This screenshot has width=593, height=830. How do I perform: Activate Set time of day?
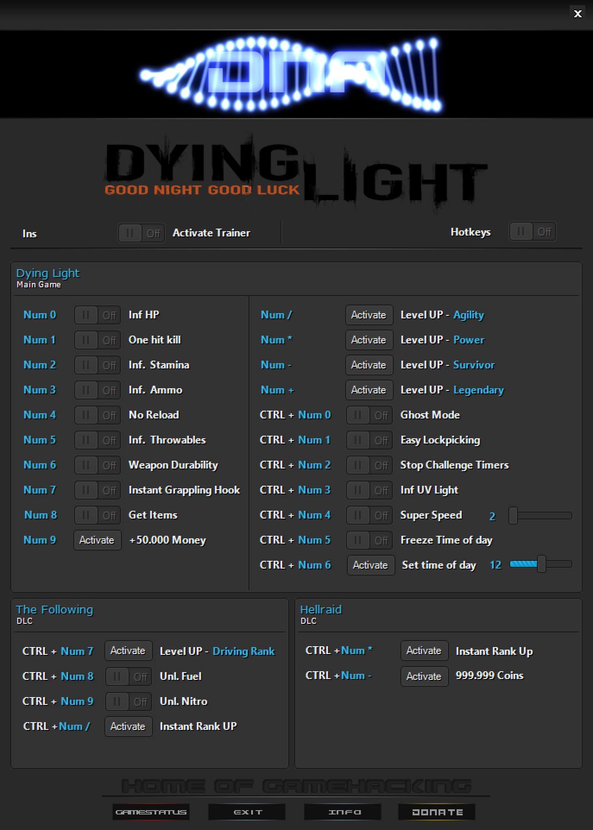point(371,565)
